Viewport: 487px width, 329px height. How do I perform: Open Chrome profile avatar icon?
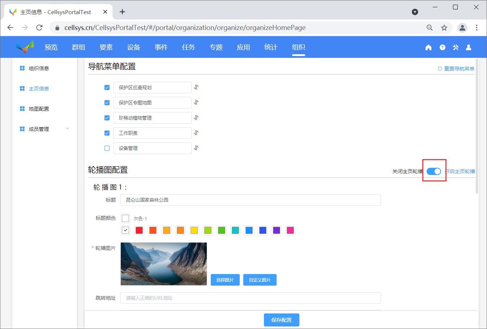tap(462, 28)
